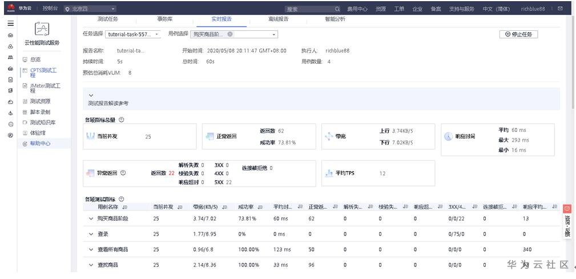Open the 任务选择 tutorial-task dropdown
Image resolution: width=576 pixels, height=279 pixels.
coord(132,34)
